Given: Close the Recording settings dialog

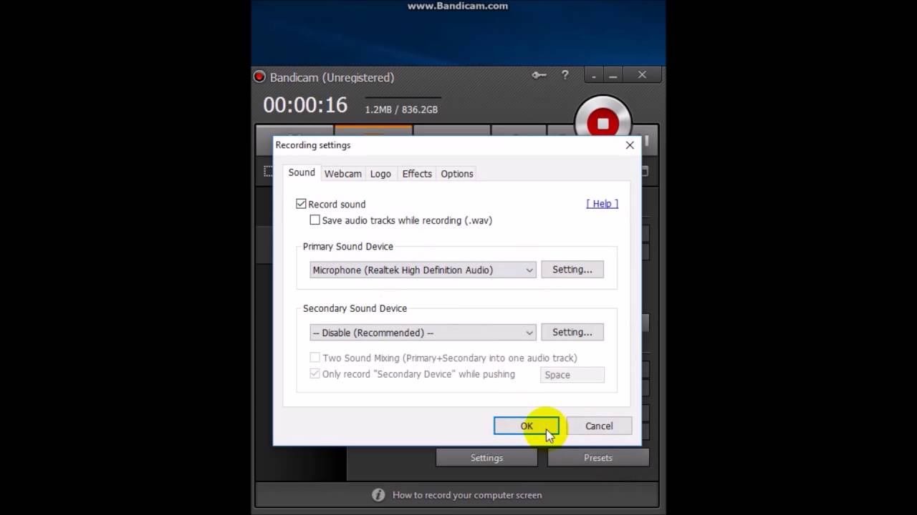Looking at the screenshot, I should click(x=630, y=145).
